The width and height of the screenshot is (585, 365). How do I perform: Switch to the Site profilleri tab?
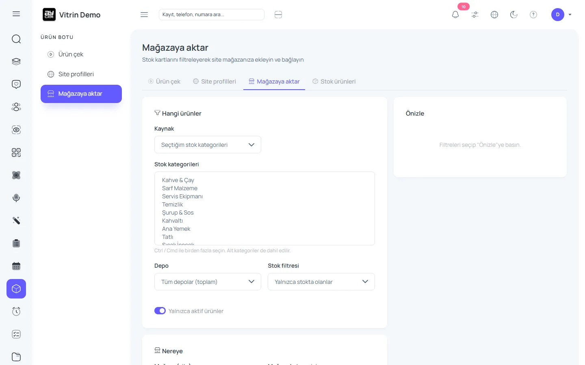coord(214,82)
